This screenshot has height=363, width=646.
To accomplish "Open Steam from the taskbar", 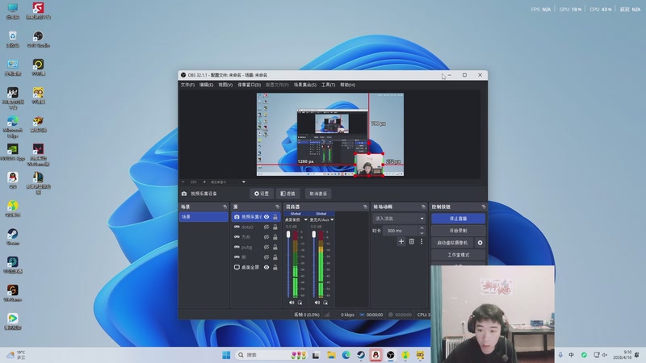I will pyautogui.click(x=361, y=355).
